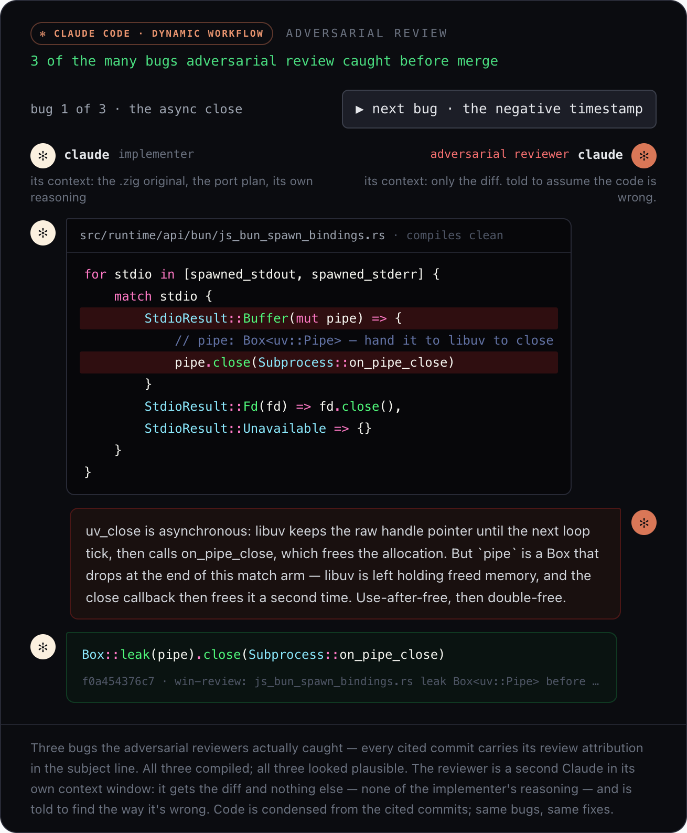Image resolution: width=687 pixels, height=833 pixels.
Task: Click the adversarial reviewer claude orange avatar
Action: pyautogui.click(x=644, y=155)
